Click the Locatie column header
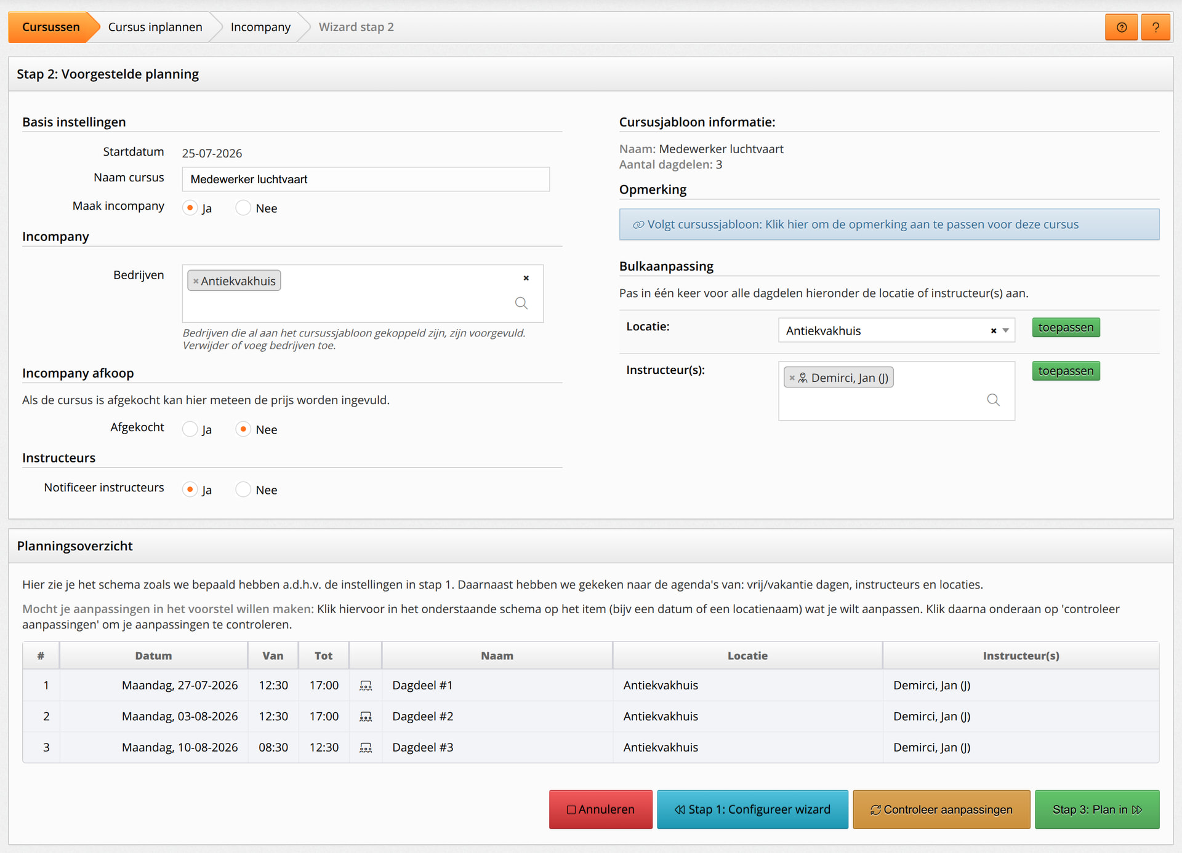This screenshot has width=1182, height=853. (x=747, y=656)
